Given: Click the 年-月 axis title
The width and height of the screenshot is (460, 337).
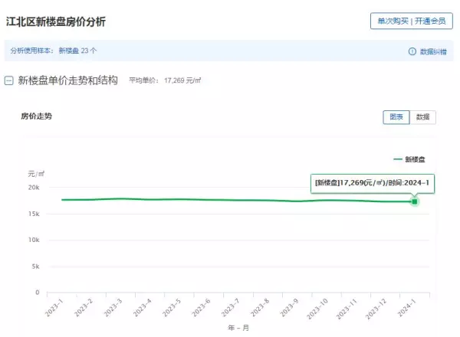Looking at the screenshot, I should (238, 328).
